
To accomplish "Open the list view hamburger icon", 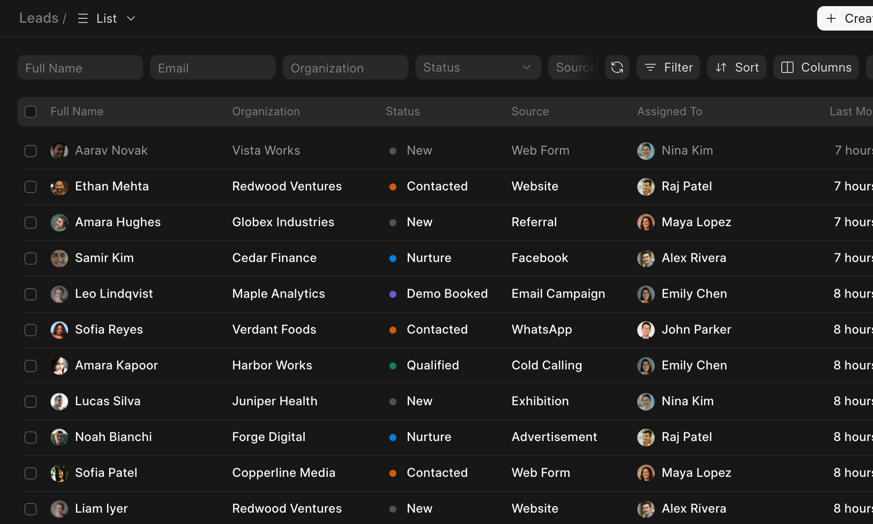I will [x=83, y=18].
